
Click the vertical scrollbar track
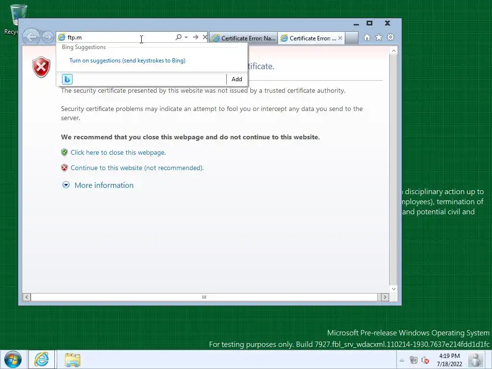pyautogui.click(x=394, y=170)
